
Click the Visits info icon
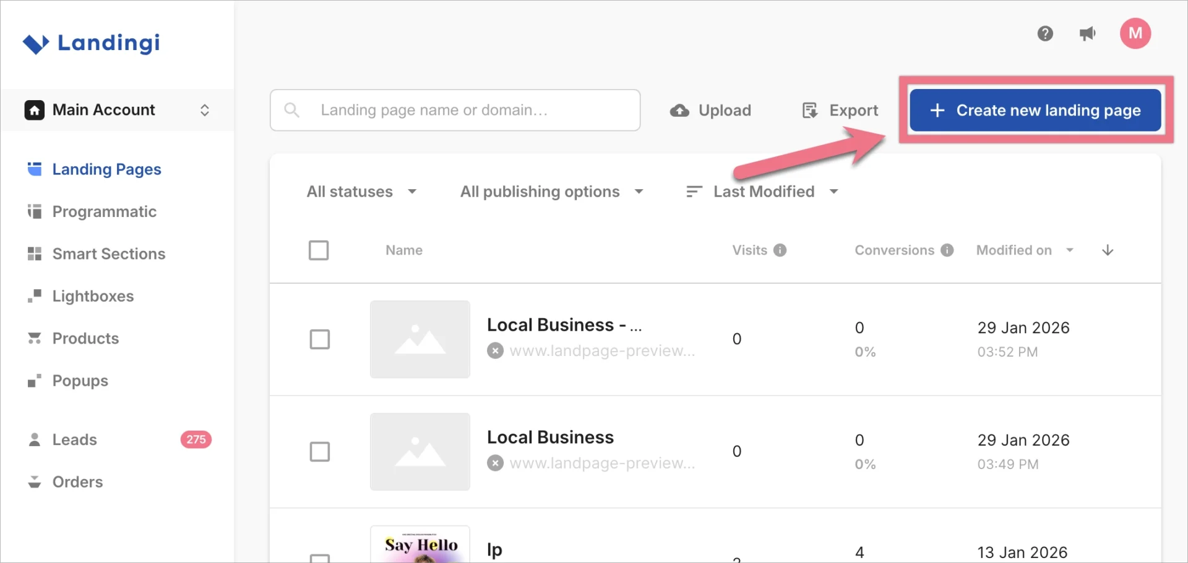(x=781, y=250)
